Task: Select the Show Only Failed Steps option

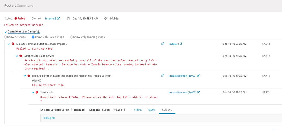Action: tap(33, 37)
